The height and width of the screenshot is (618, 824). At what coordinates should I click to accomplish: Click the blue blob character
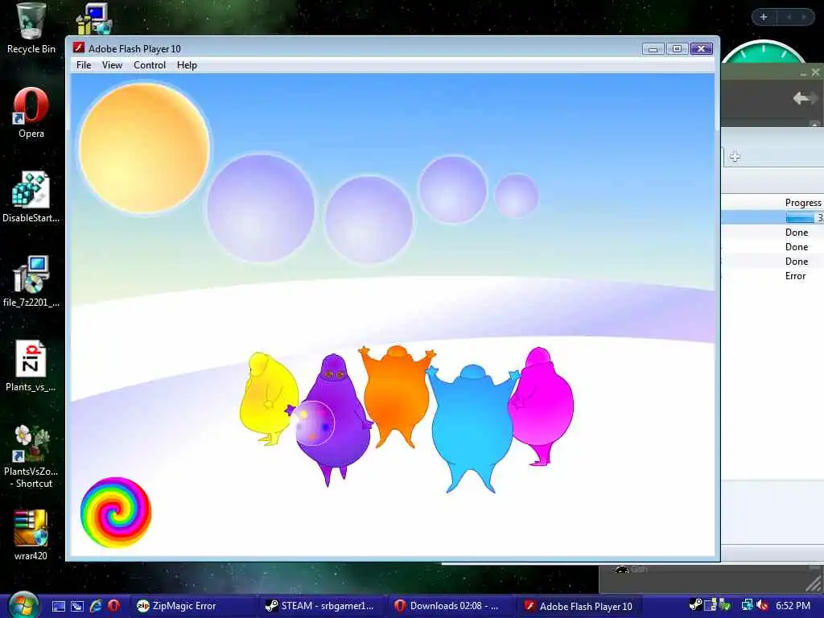tap(472, 428)
